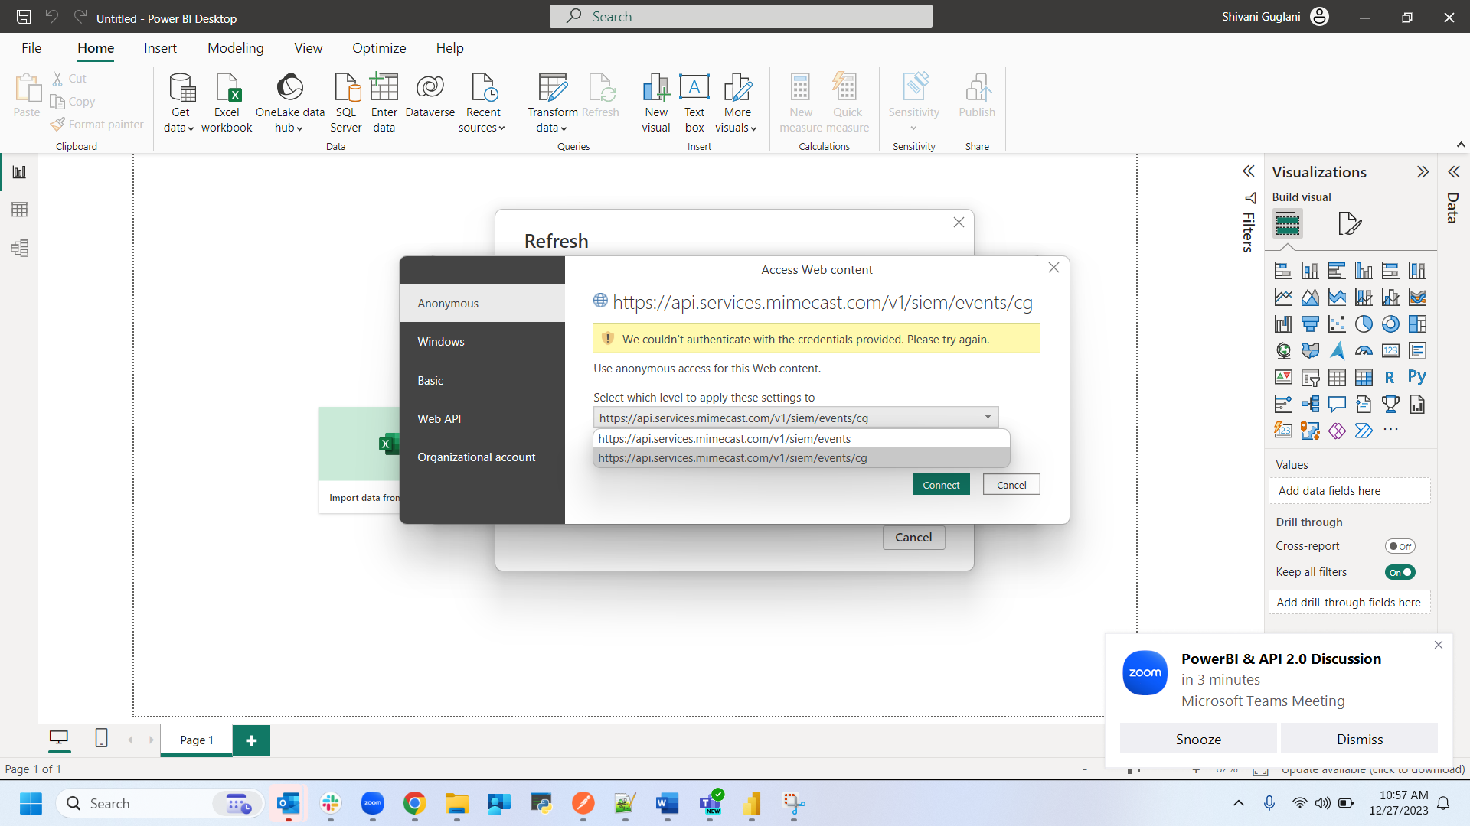Choose the siem/events URL list option
The image size is (1470, 826).
724,439
